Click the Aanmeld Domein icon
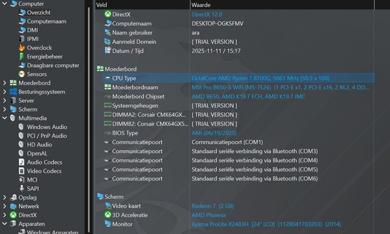 (108, 41)
